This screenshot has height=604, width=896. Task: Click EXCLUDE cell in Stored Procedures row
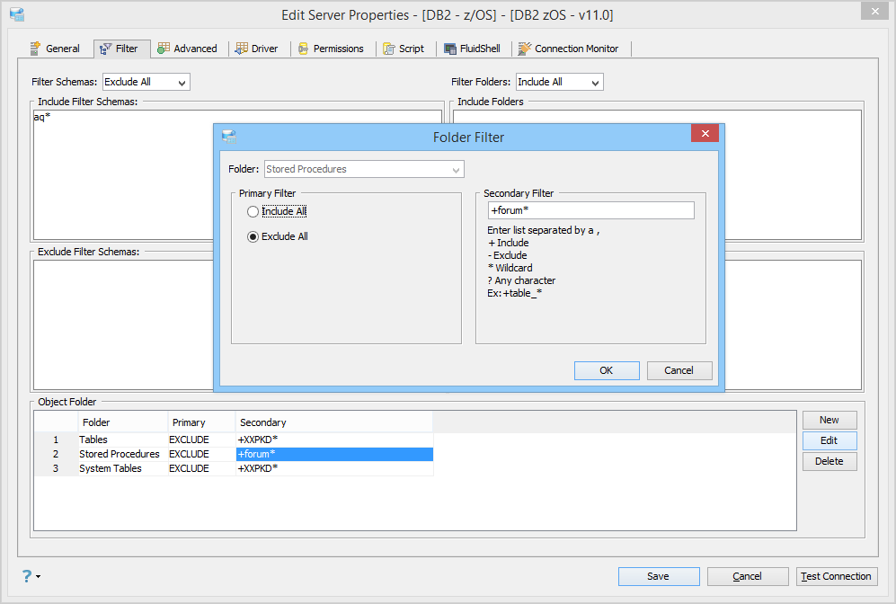(x=201, y=454)
